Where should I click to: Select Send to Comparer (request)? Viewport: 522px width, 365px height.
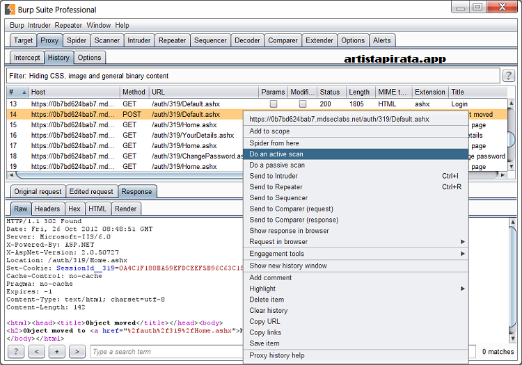click(356, 209)
